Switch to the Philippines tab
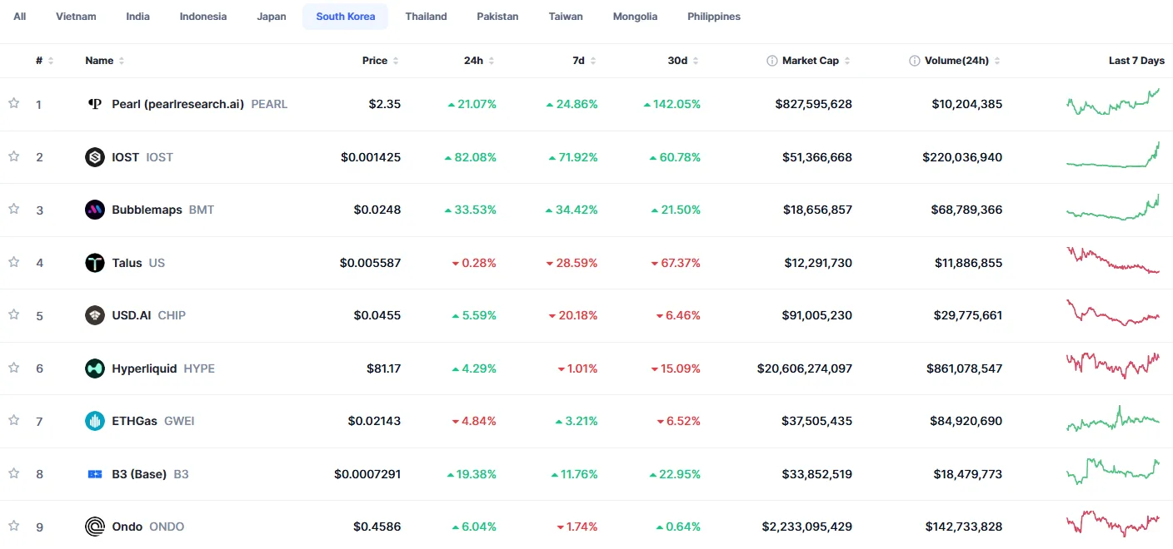Image resolution: width=1173 pixels, height=549 pixels. click(714, 17)
